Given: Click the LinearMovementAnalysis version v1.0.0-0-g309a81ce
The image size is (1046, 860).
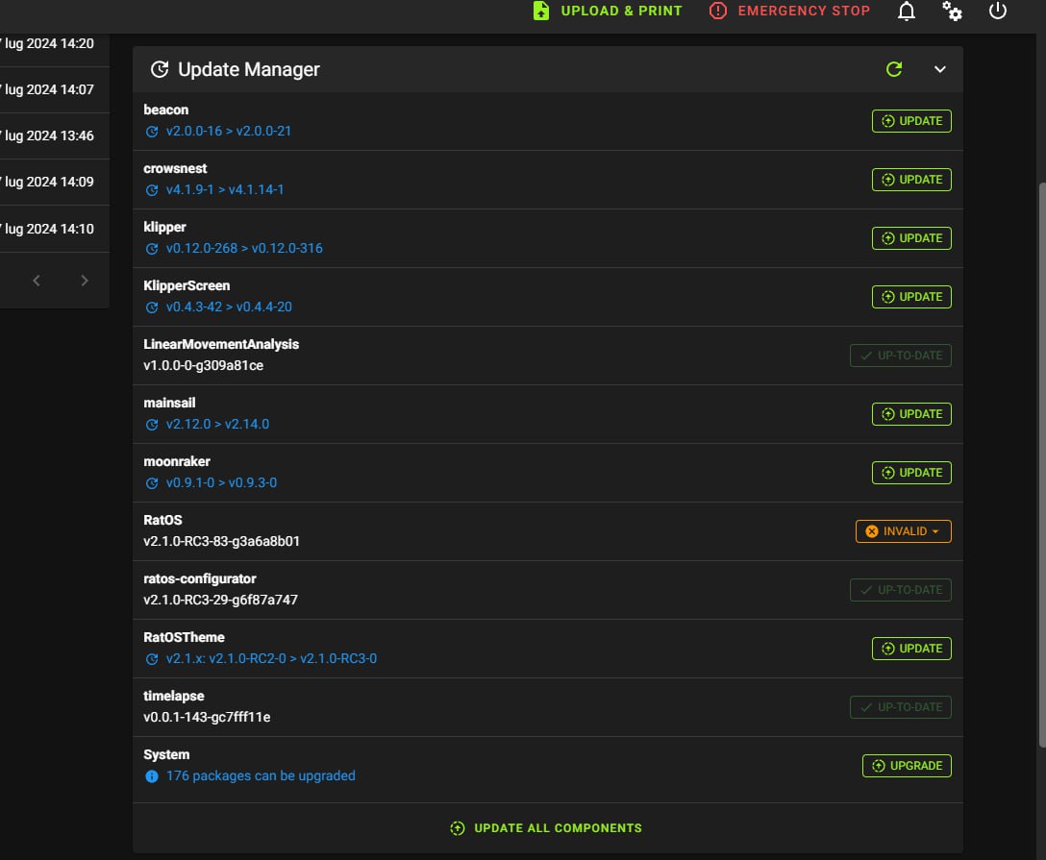Looking at the screenshot, I should pos(204,366).
